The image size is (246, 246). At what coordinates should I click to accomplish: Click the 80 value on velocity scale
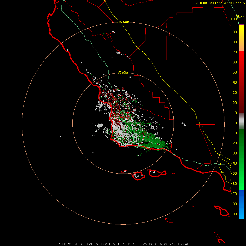235,42
